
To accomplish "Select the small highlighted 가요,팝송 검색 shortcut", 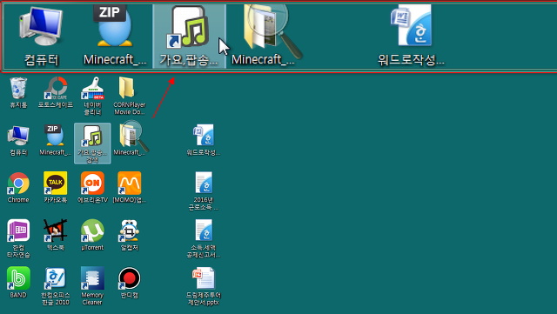I will coord(92,144).
